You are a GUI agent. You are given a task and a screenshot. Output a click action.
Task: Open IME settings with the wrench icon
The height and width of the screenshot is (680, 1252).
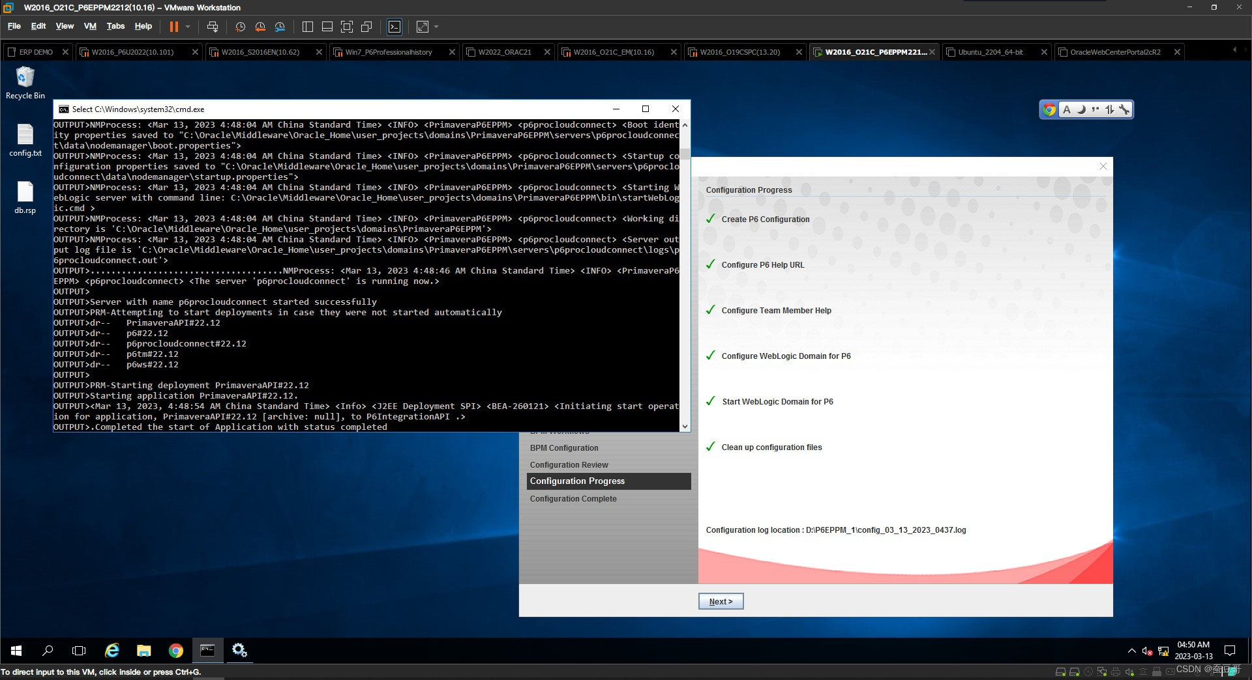coord(1124,109)
